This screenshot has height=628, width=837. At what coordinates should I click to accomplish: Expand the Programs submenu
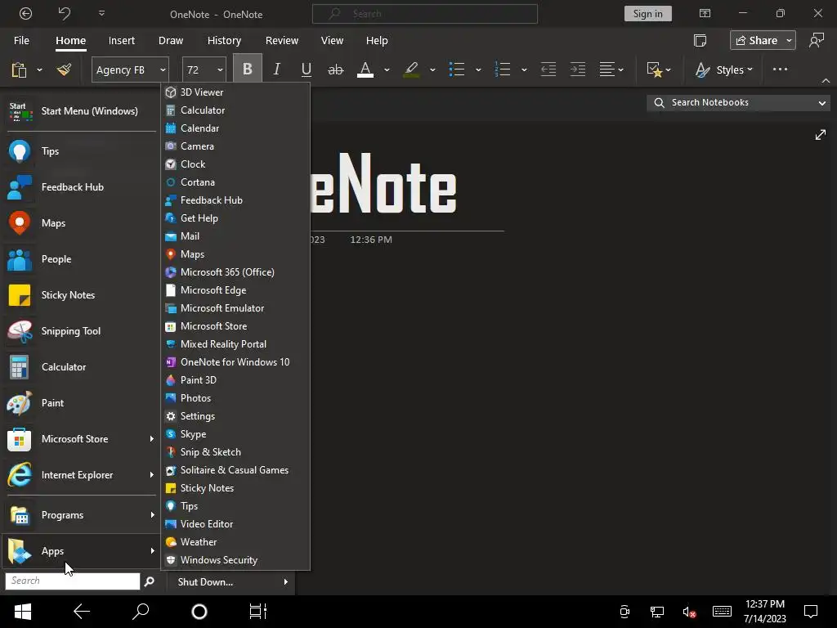click(x=81, y=515)
